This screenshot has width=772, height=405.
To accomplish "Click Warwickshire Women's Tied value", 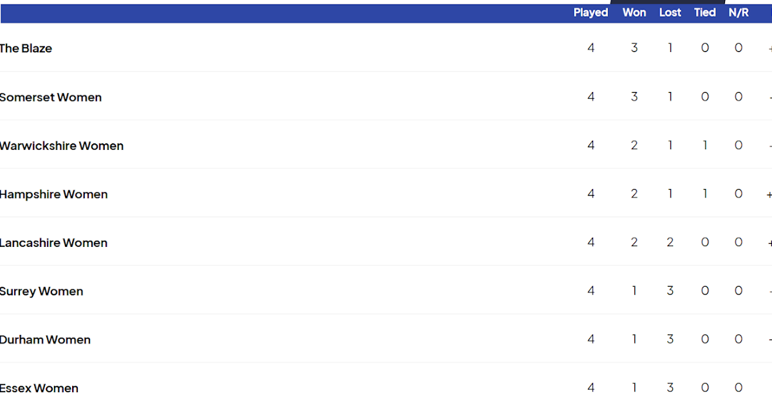I will coord(704,145).
